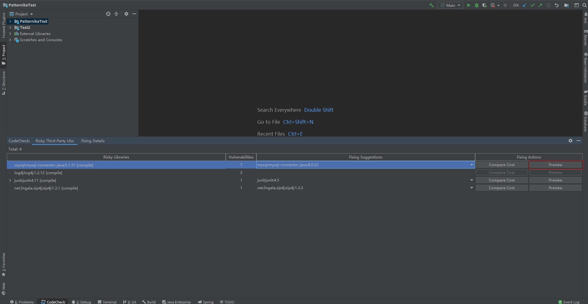
Task: Open the Bean Validation tool window
Action: coord(585,68)
